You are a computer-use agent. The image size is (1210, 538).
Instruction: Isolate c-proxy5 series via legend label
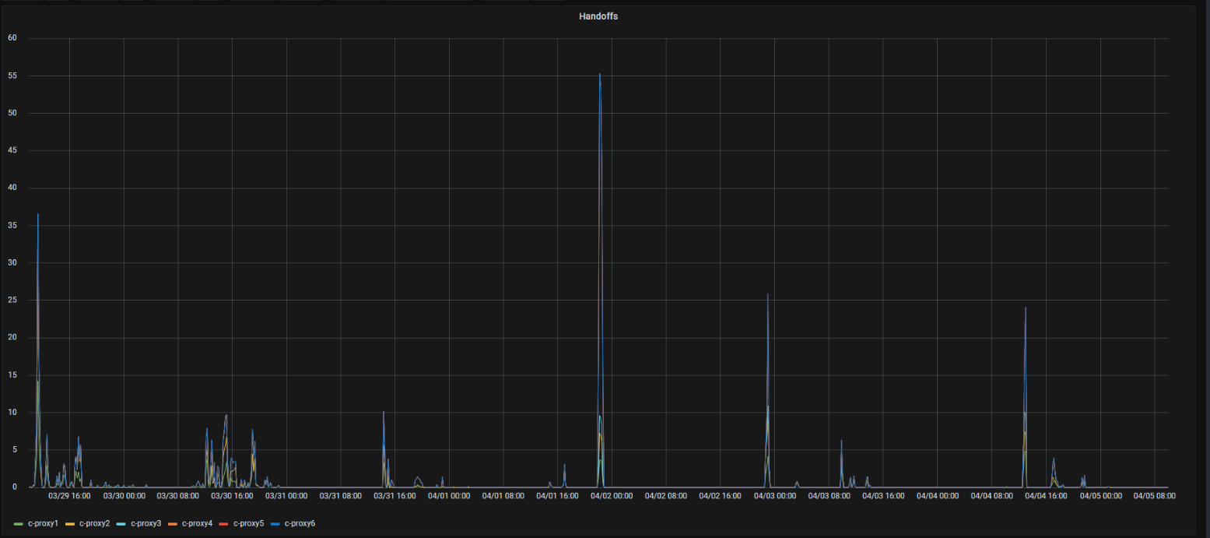click(x=248, y=523)
